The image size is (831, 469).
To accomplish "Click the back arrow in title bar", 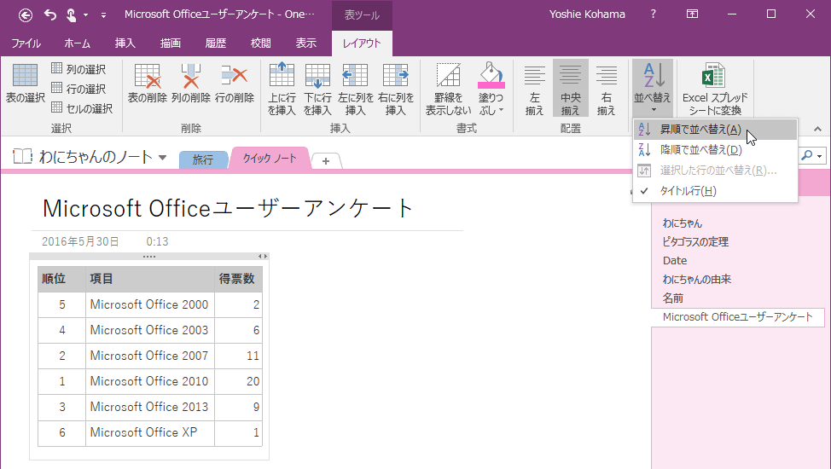I will (x=26, y=14).
